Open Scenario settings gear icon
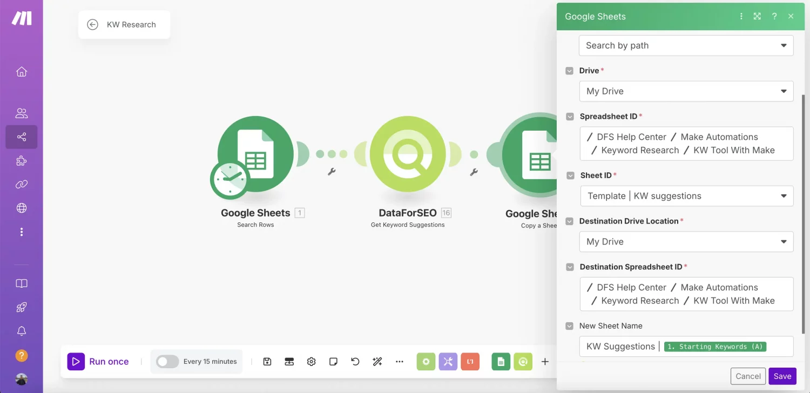810x393 pixels. 311,362
